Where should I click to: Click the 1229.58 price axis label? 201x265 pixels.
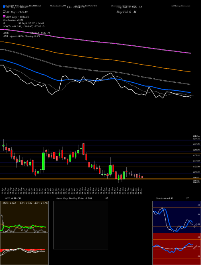(x=197, y=144)
